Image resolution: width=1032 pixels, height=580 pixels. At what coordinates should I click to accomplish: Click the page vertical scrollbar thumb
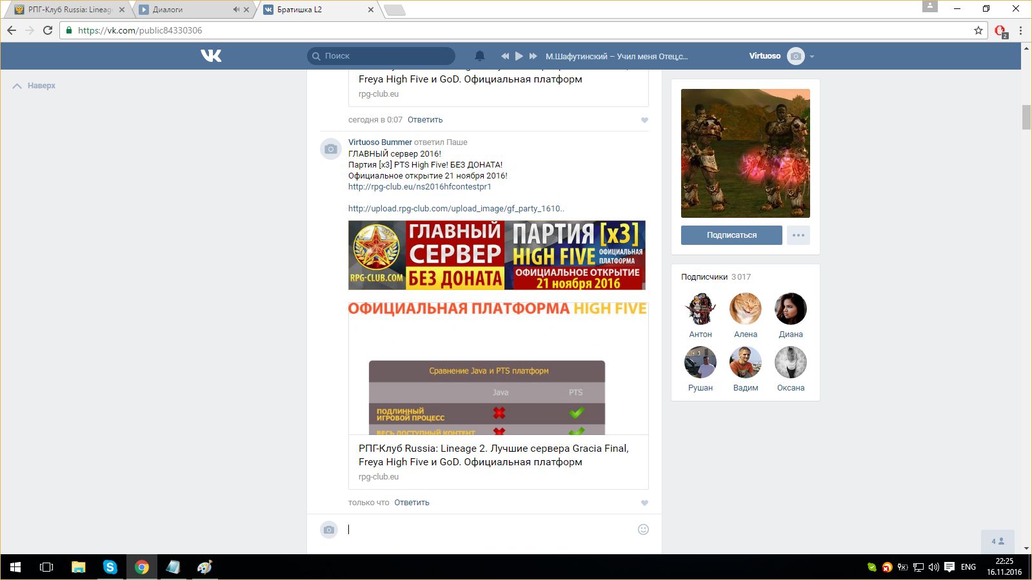tap(1026, 117)
